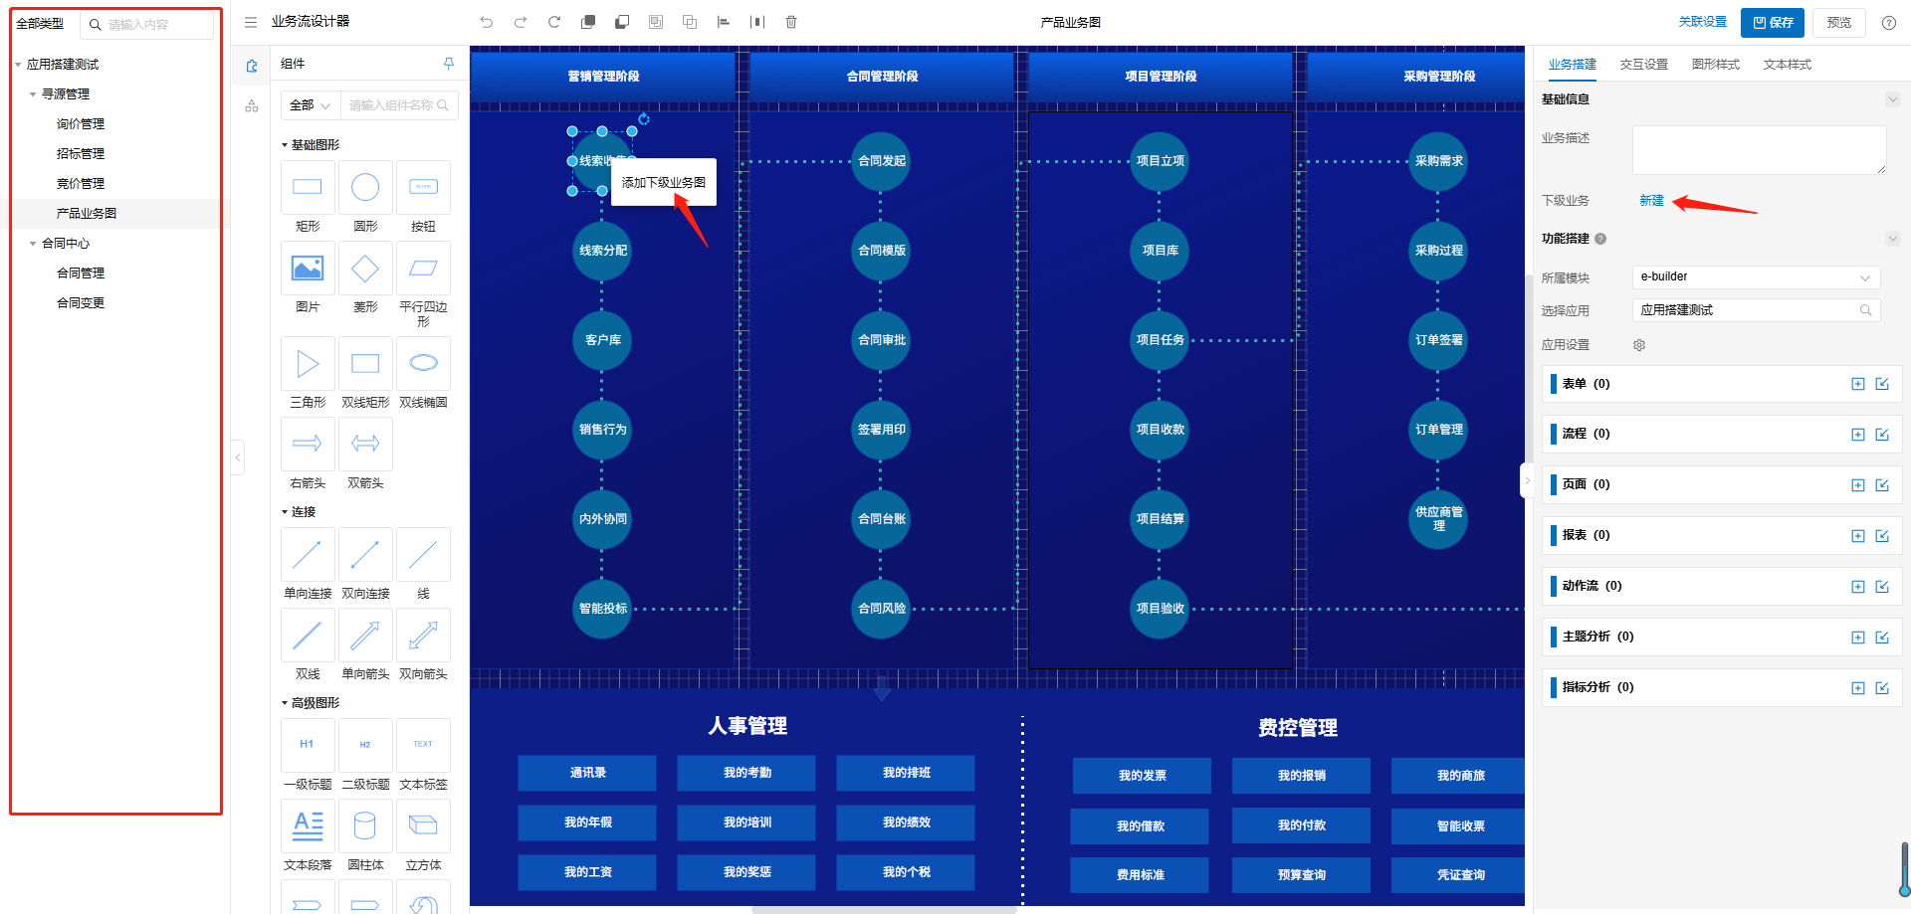
Task: Click 新建 next to 下级业务
Action: [x=1651, y=201]
